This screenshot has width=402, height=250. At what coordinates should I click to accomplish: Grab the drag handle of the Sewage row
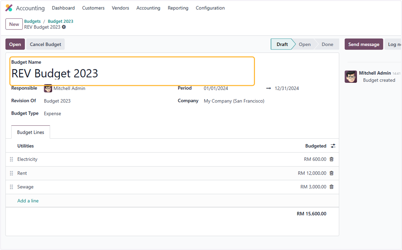(x=11, y=187)
